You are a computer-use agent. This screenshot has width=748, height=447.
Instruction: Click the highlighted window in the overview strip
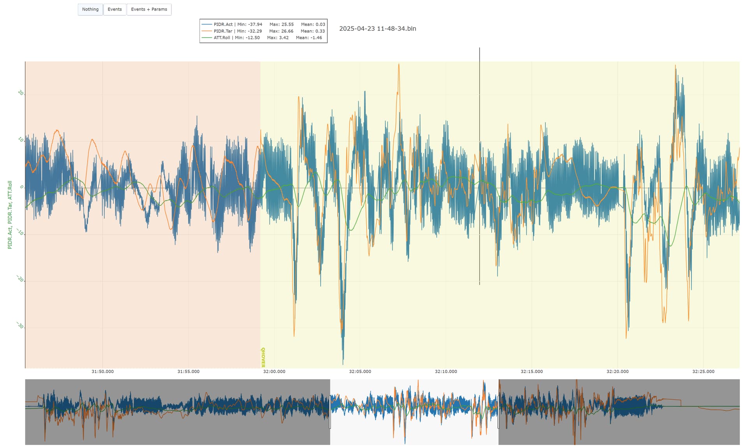414,412
